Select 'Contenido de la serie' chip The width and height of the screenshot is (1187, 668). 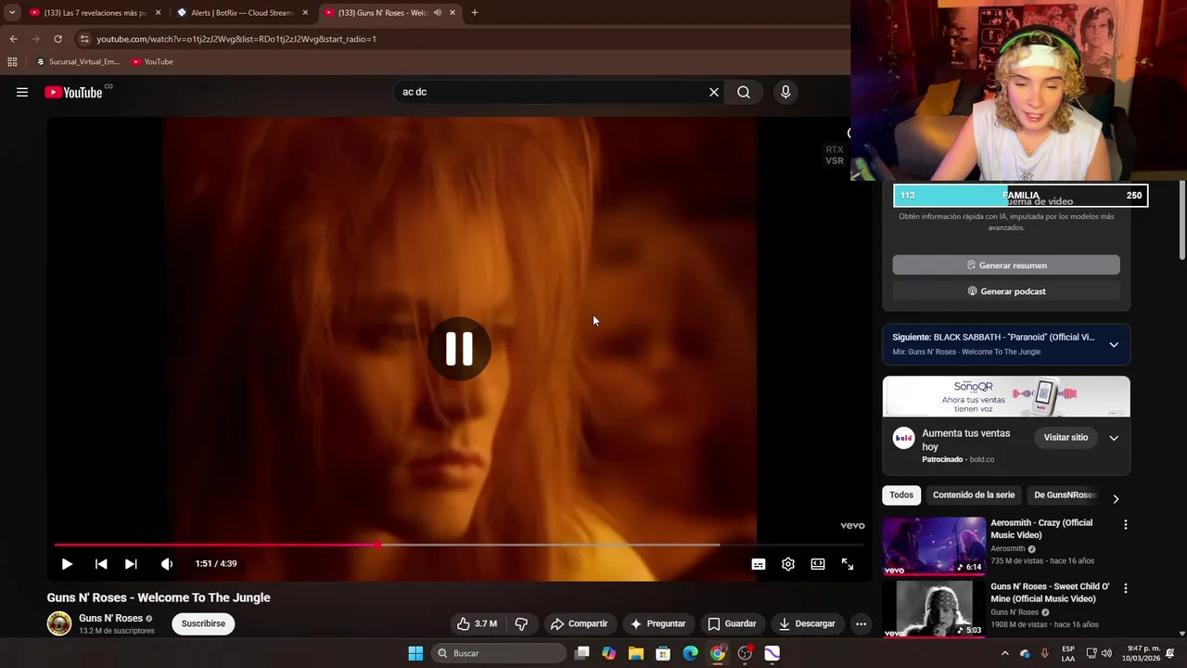coord(974,495)
